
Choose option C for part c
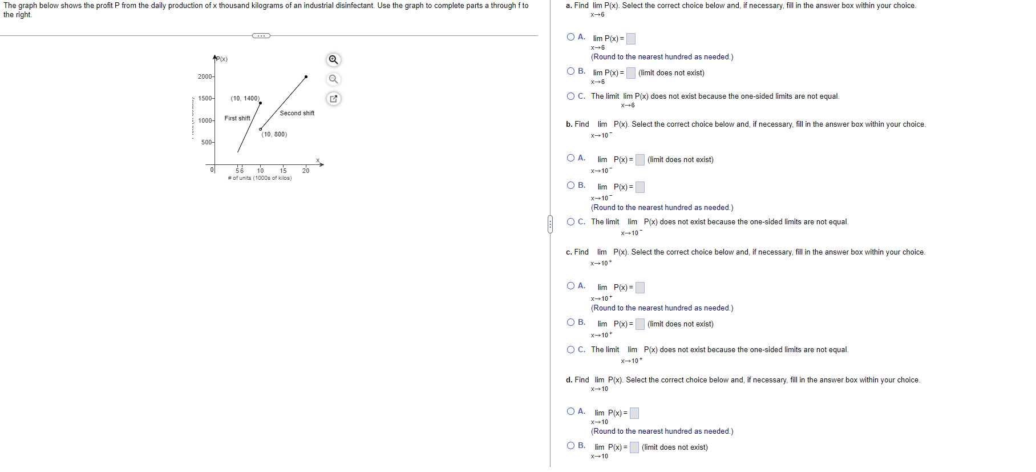pos(570,350)
